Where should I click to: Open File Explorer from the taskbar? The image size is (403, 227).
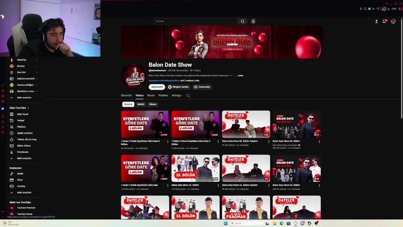(x=275, y=223)
